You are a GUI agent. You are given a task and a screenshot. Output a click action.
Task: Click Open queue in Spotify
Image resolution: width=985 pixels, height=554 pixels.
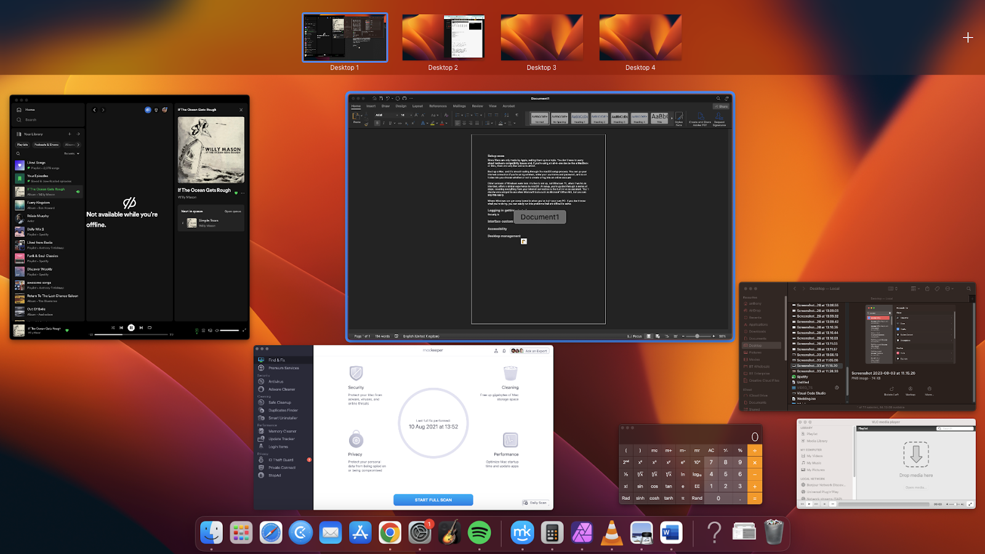coord(233,211)
